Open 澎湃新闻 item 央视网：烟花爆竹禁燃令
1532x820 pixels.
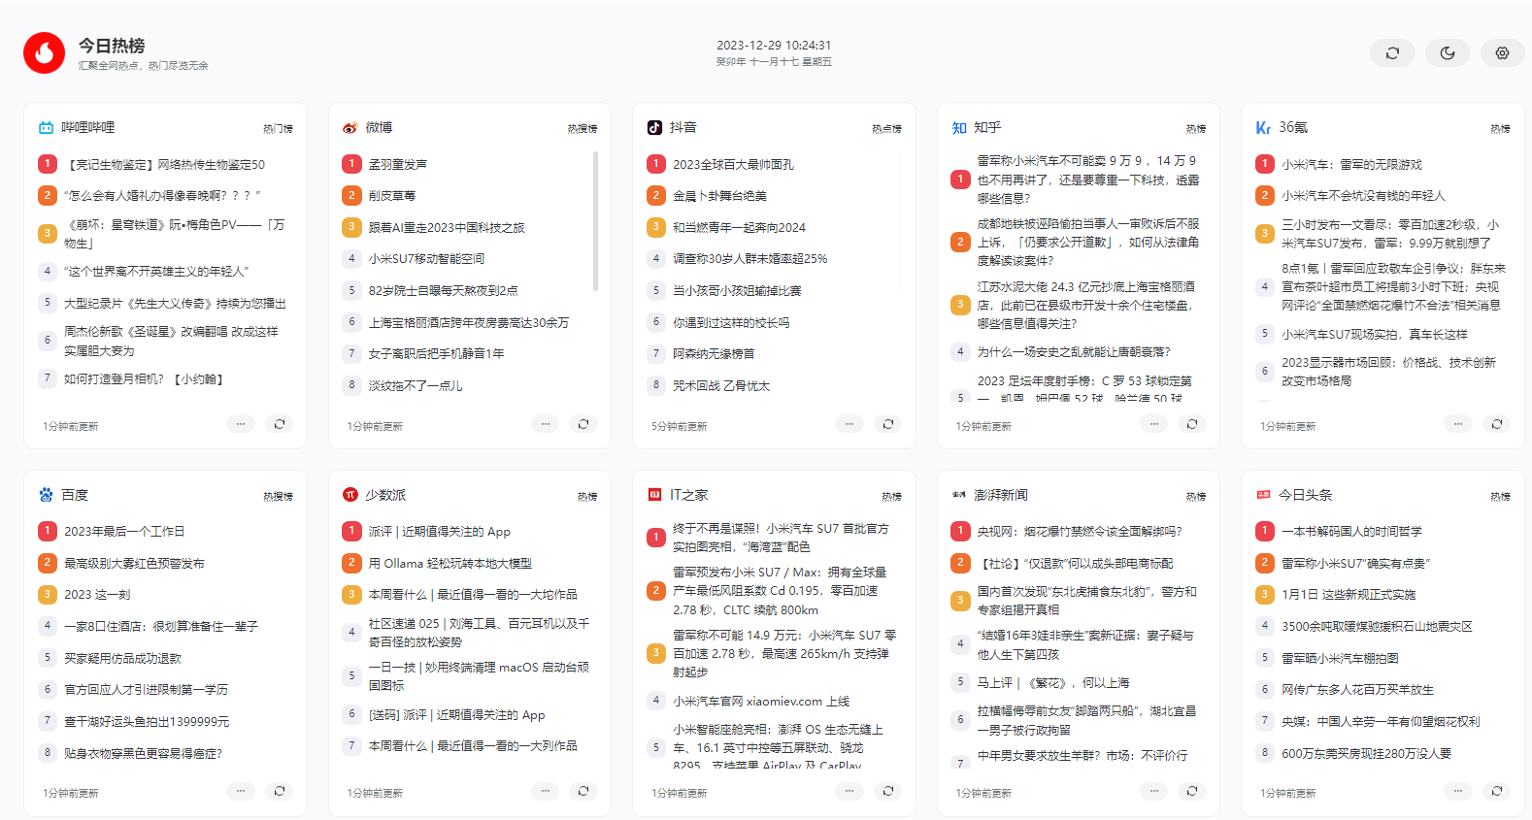click(x=1080, y=532)
